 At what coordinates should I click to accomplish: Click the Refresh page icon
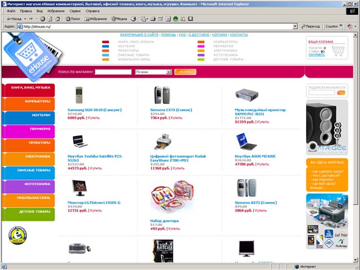[50, 19]
